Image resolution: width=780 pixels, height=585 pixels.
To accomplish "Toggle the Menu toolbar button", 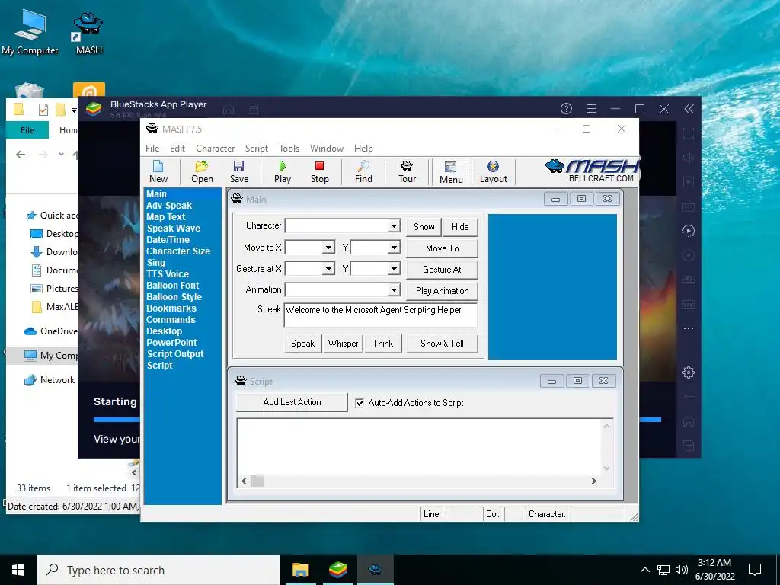I will (x=451, y=172).
